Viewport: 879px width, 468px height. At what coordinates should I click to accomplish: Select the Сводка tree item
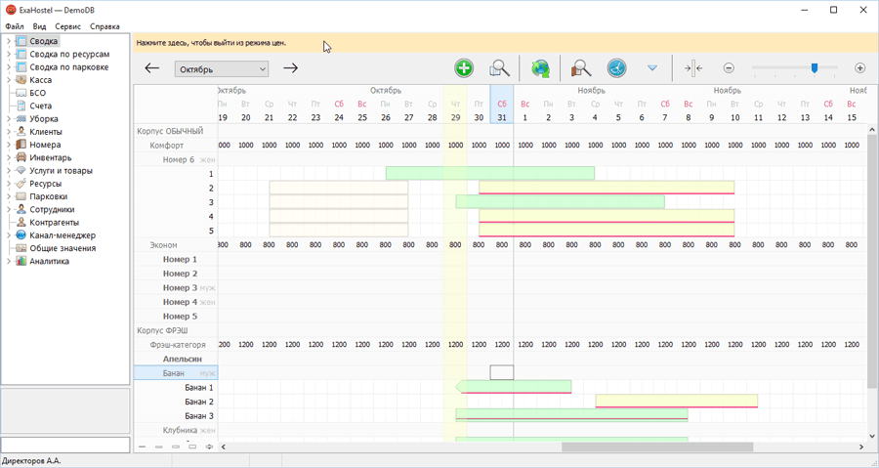pyautogui.click(x=43, y=41)
